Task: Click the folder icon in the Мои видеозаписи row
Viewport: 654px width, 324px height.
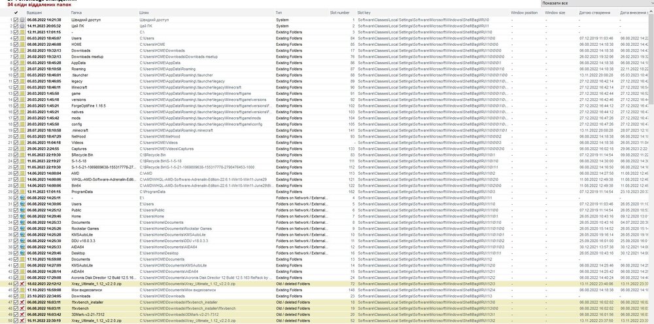Action: tap(22, 290)
